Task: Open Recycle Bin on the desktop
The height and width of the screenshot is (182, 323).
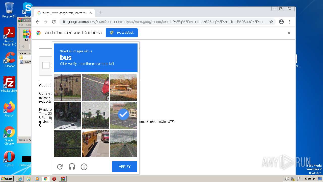Action: (9, 10)
